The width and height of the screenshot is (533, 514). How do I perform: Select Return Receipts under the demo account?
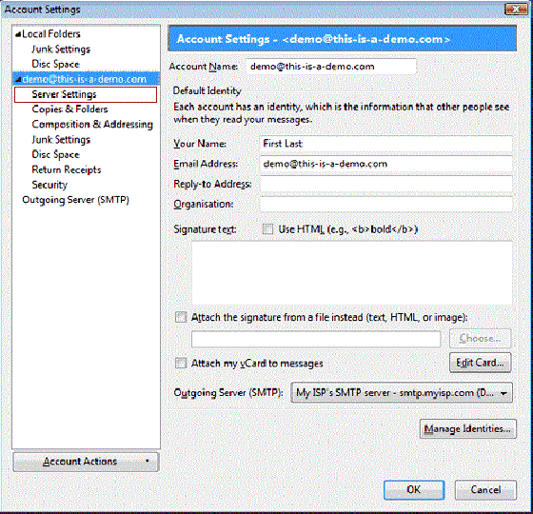tap(67, 169)
